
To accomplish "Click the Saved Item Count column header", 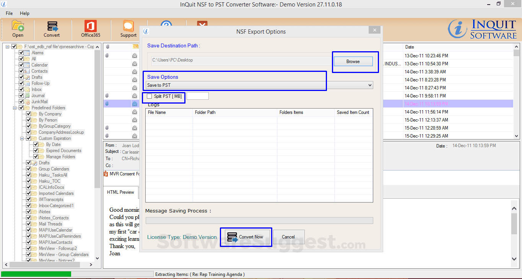I will (x=354, y=112).
